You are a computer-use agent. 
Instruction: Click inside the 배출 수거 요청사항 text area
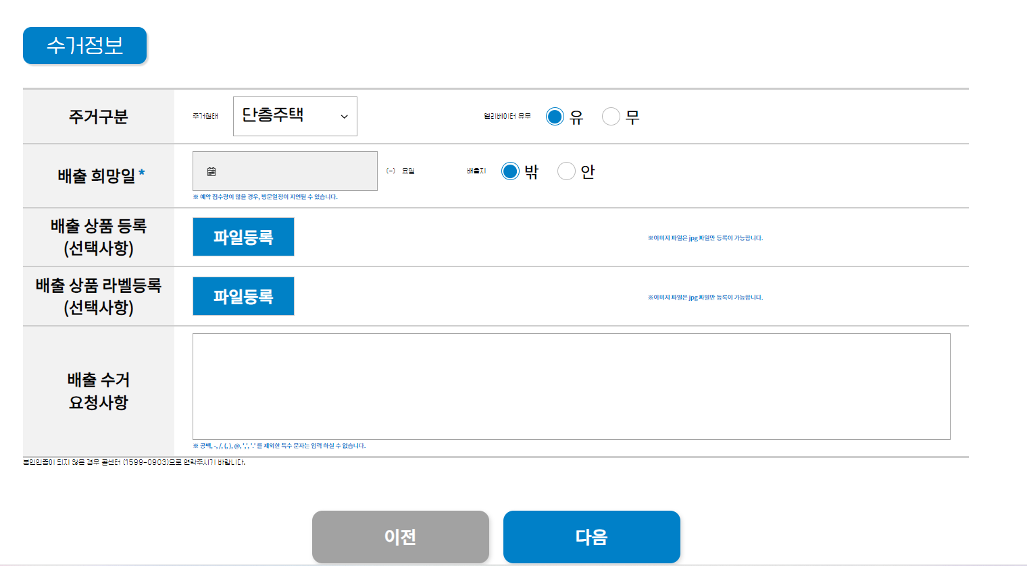click(571, 386)
